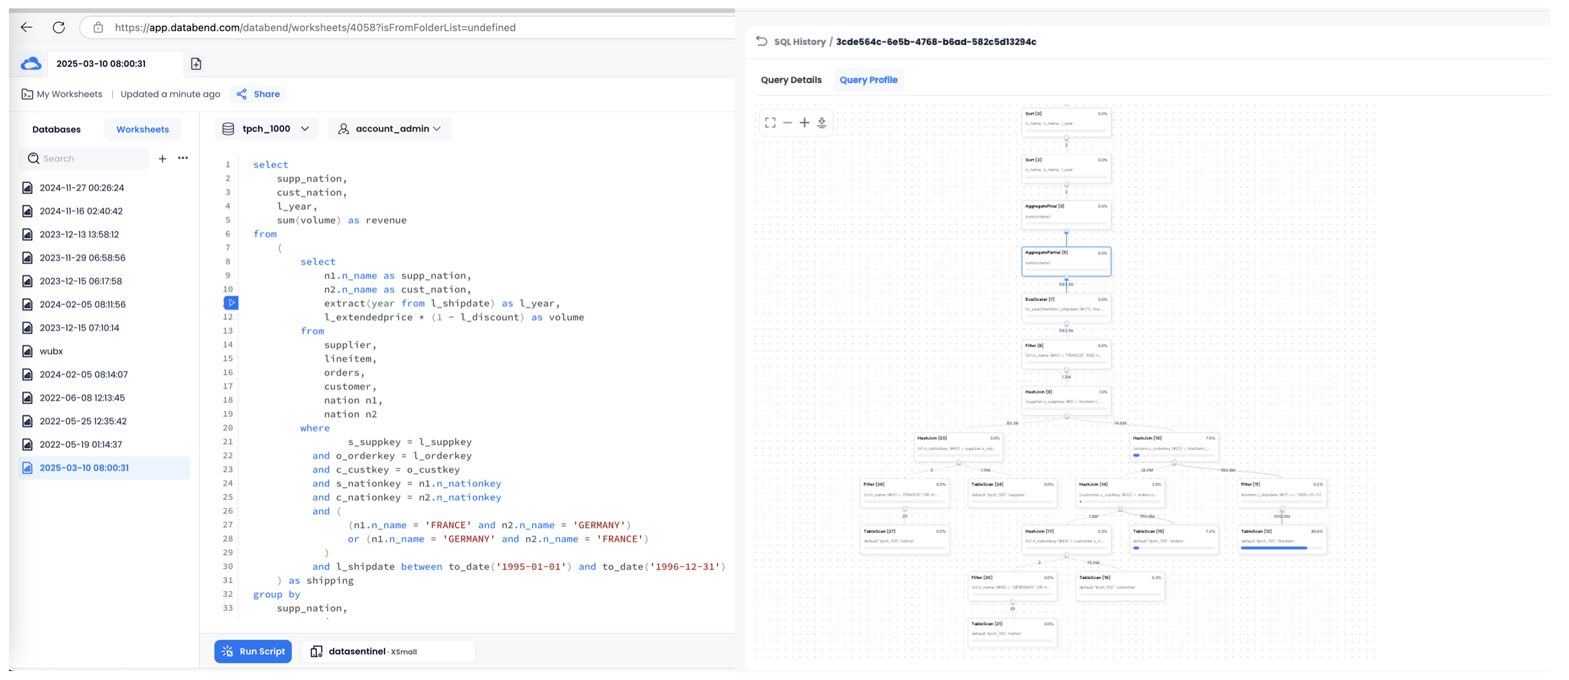Open worksheet 2023-12-15 07:10:14
Viewport: 1569px width, 680px height.
pos(104,328)
